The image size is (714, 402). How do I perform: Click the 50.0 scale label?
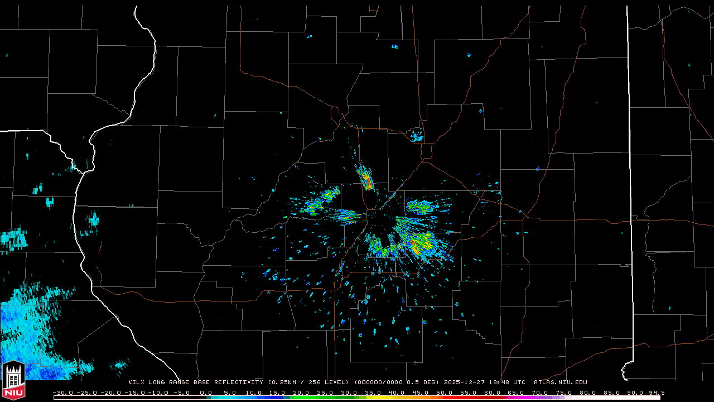coord(445,393)
